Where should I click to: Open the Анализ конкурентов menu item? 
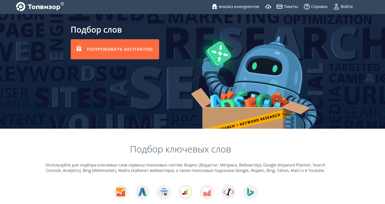pyautogui.click(x=235, y=7)
